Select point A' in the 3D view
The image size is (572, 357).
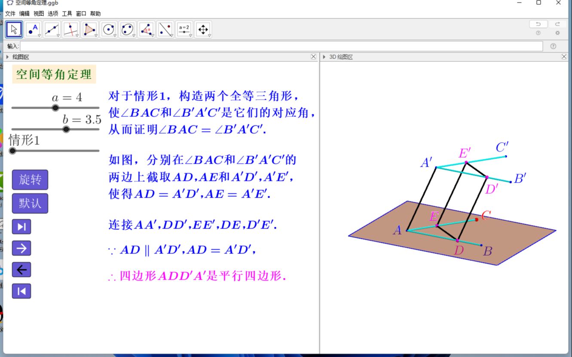436,168
